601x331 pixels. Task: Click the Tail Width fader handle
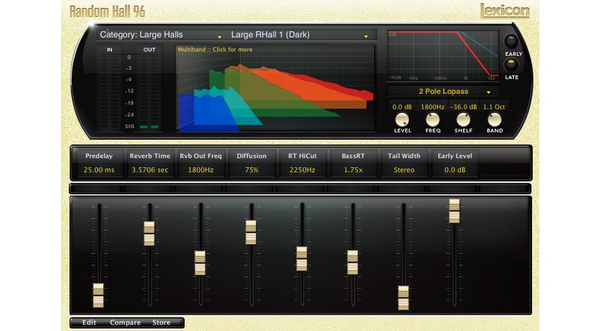pos(403,297)
